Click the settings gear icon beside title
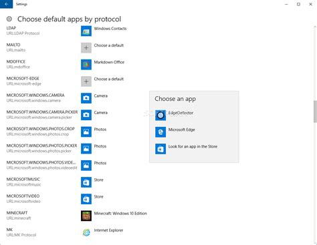 9,19
